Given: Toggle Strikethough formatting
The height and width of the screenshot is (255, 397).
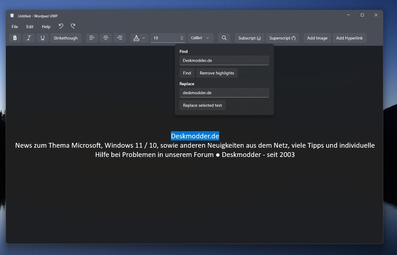Looking at the screenshot, I should (66, 38).
